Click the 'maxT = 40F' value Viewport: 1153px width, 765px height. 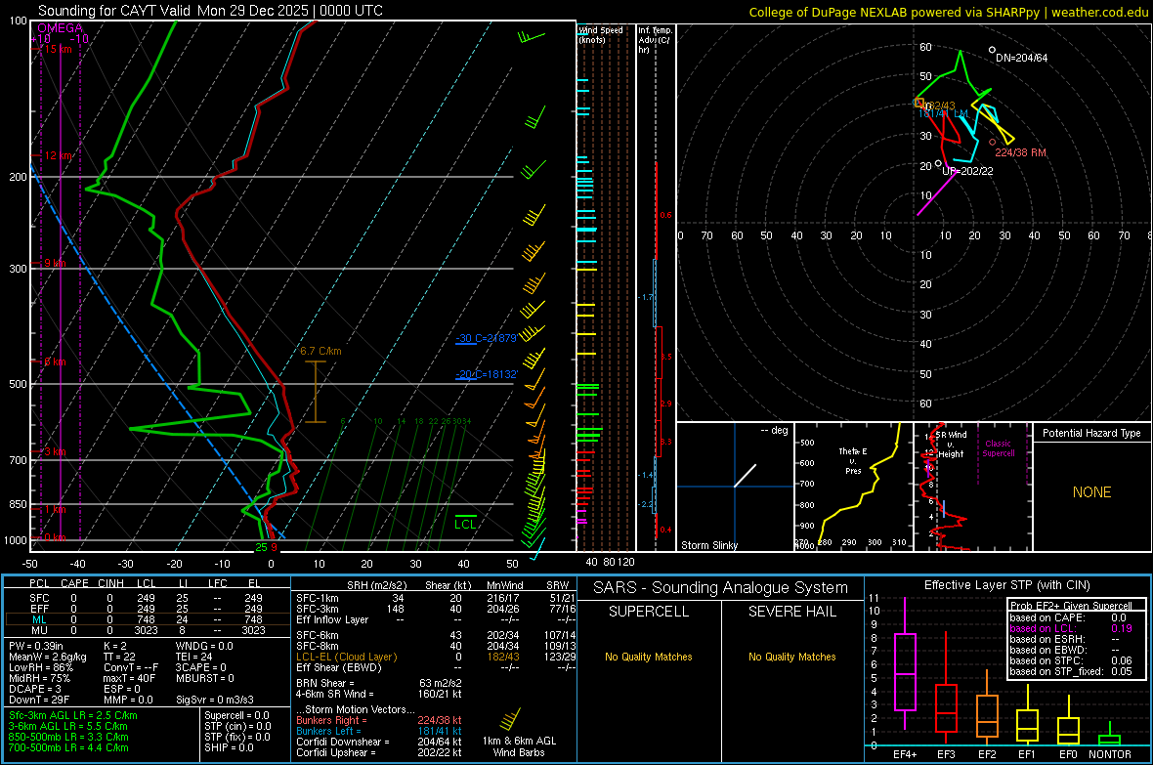tap(129, 678)
